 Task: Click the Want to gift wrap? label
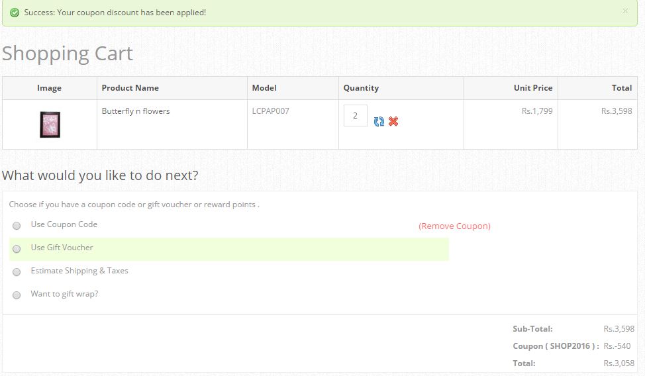coord(64,294)
